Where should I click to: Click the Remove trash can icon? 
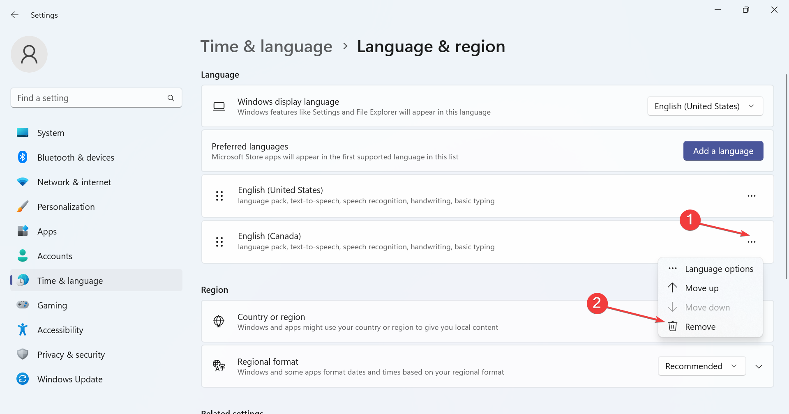click(673, 327)
